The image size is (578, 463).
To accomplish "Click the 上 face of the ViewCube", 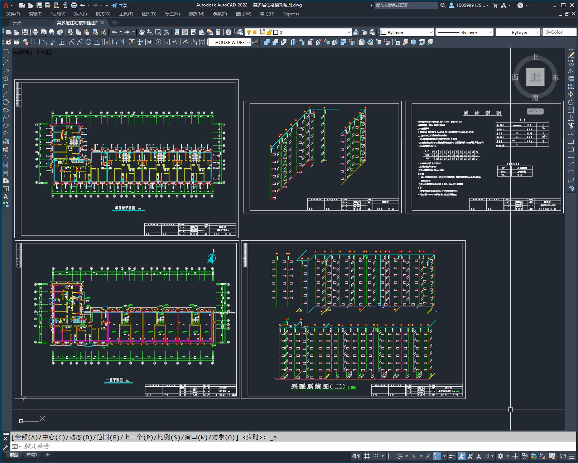I will coord(535,77).
